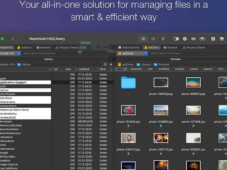The image size is (227, 170).
Task: Click the archive compress toolbar icon
Action: click(213, 39)
